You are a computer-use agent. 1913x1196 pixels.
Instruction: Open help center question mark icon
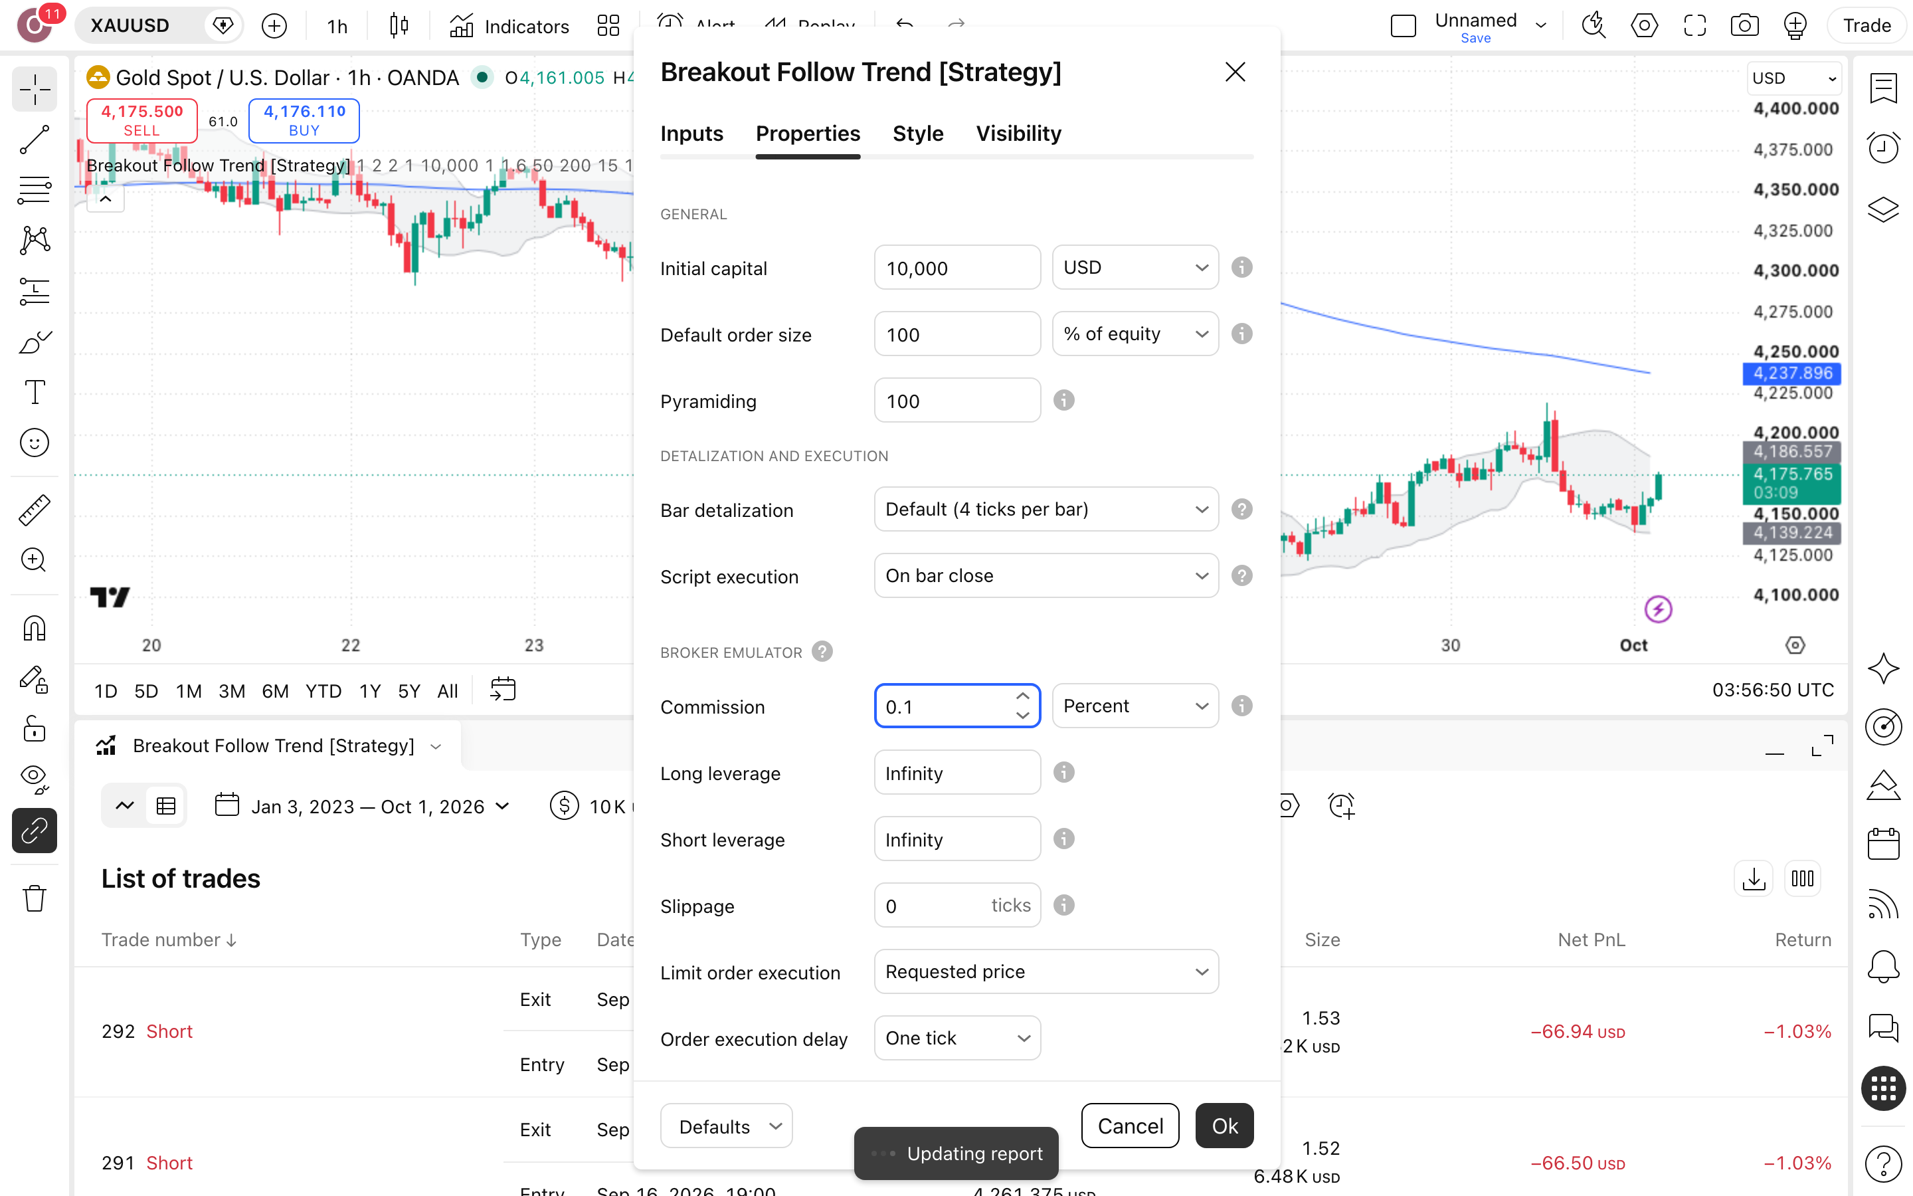point(1884,1163)
